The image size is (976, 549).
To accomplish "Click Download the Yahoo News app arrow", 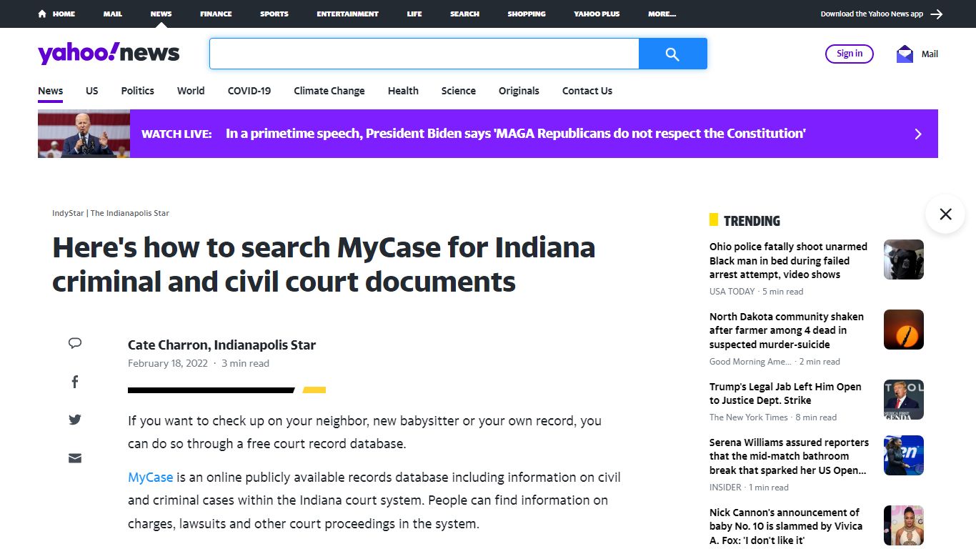I will click(937, 14).
